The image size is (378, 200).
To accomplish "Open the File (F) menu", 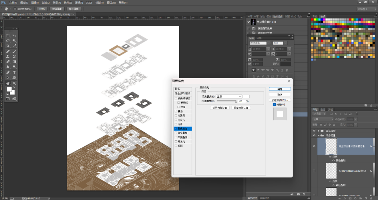I will 13,3.
